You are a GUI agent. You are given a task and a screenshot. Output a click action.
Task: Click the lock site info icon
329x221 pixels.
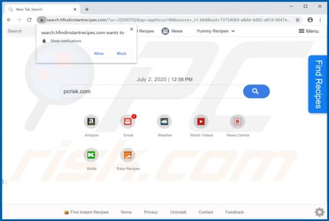click(x=42, y=20)
